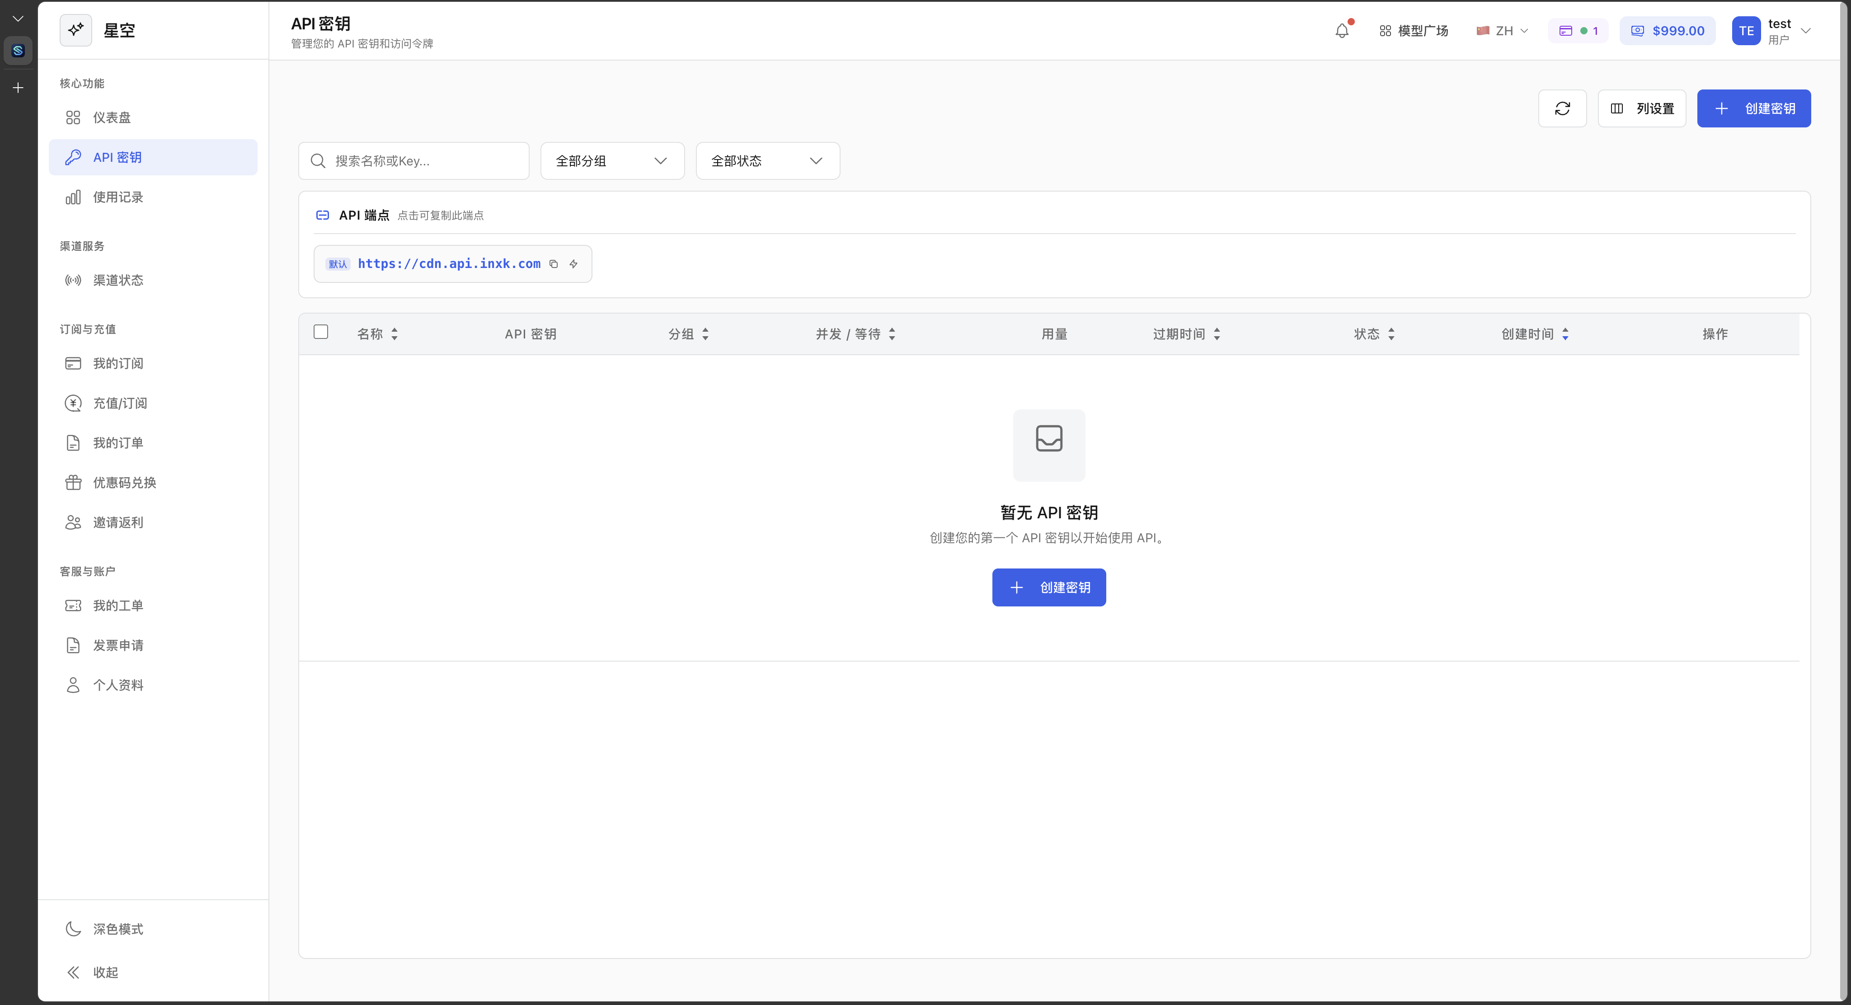This screenshot has width=1851, height=1005.
Task: Open 列设置 column settings
Action: pyautogui.click(x=1642, y=108)
